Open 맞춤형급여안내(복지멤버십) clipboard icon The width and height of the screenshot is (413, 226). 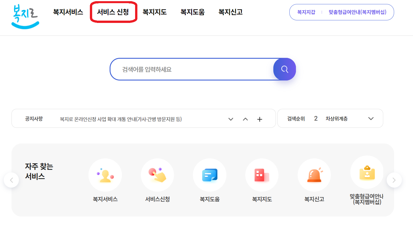click(x=367, y=172)
